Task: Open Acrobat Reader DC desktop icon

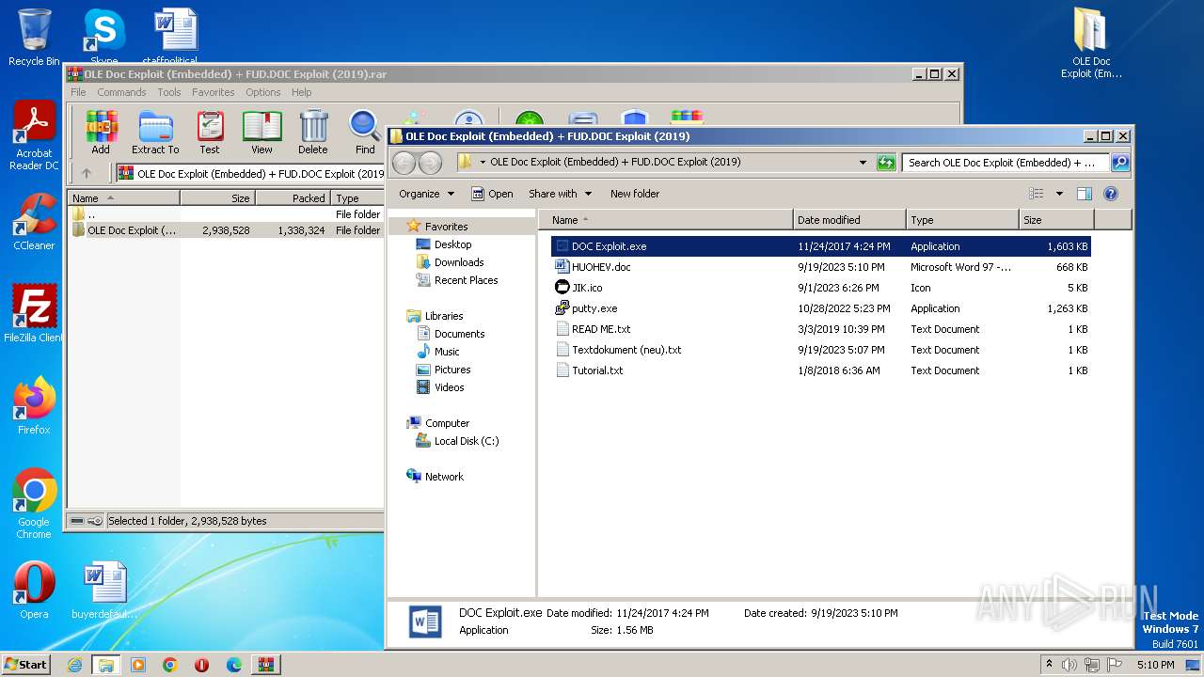Action: pyautogui.click(x=34, y=136)
